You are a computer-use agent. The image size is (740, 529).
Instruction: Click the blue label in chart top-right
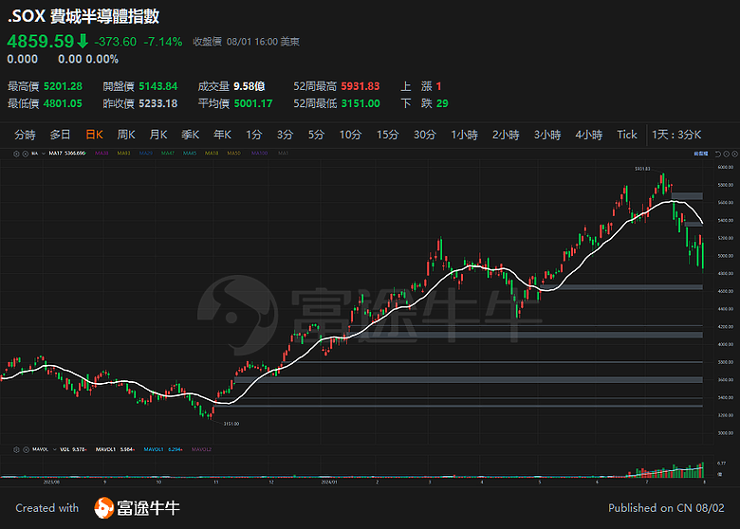(701, 154)
